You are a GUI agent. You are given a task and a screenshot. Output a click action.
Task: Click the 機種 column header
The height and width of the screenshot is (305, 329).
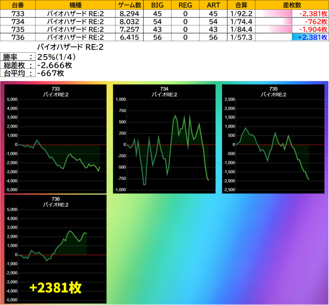(75, 5)
